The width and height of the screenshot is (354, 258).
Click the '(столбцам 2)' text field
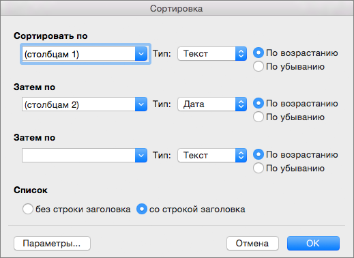click(78, 104)
